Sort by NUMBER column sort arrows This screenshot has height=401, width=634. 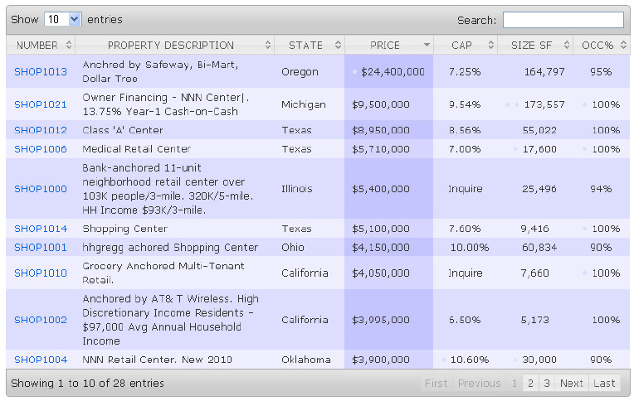(x=69, y=45)
